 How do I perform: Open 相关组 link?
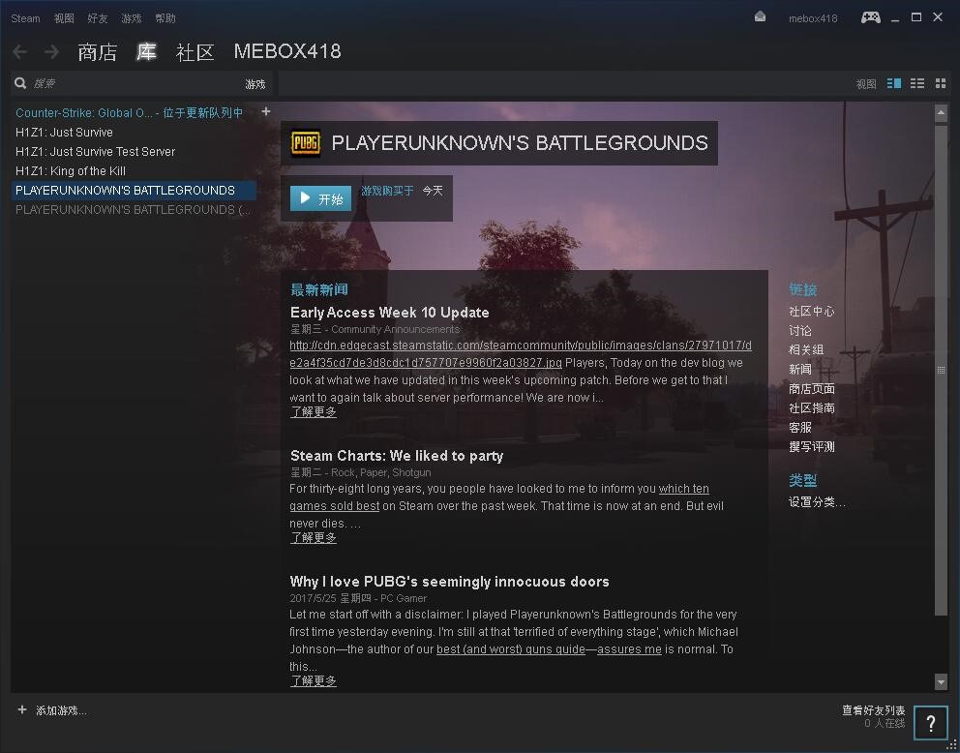click(806, 349)
